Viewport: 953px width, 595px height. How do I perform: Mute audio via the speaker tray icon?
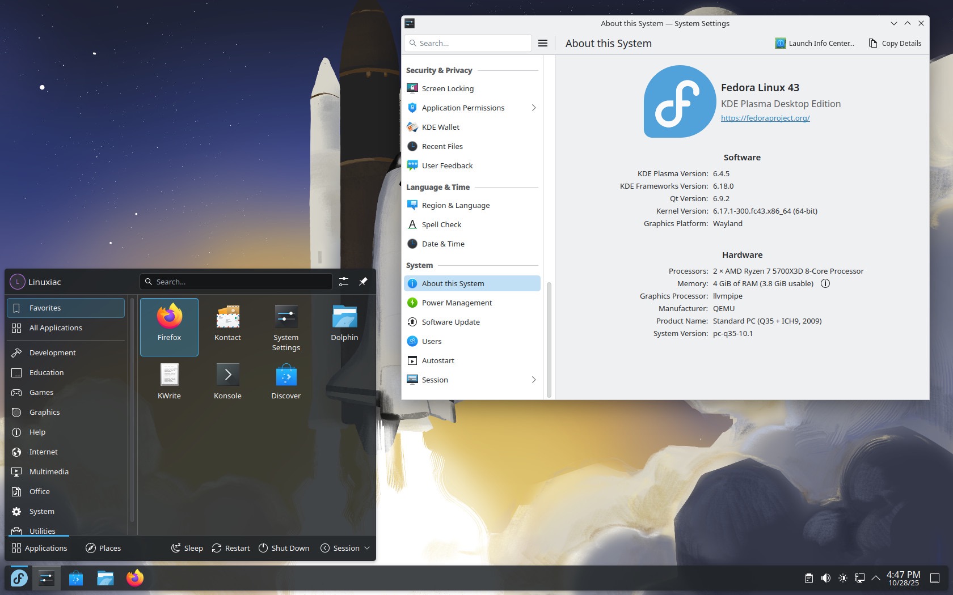coord(825,578)
